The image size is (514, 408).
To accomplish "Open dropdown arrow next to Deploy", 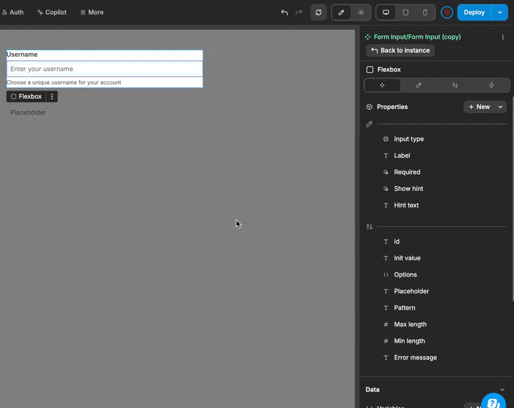I will 499,12.
